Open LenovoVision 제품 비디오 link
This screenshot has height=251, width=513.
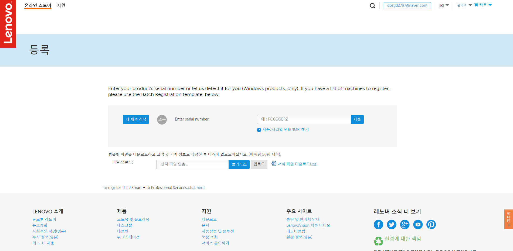[x=308, y=225]
